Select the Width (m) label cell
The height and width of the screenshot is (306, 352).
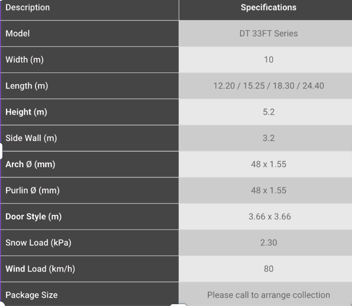[25, 60]
